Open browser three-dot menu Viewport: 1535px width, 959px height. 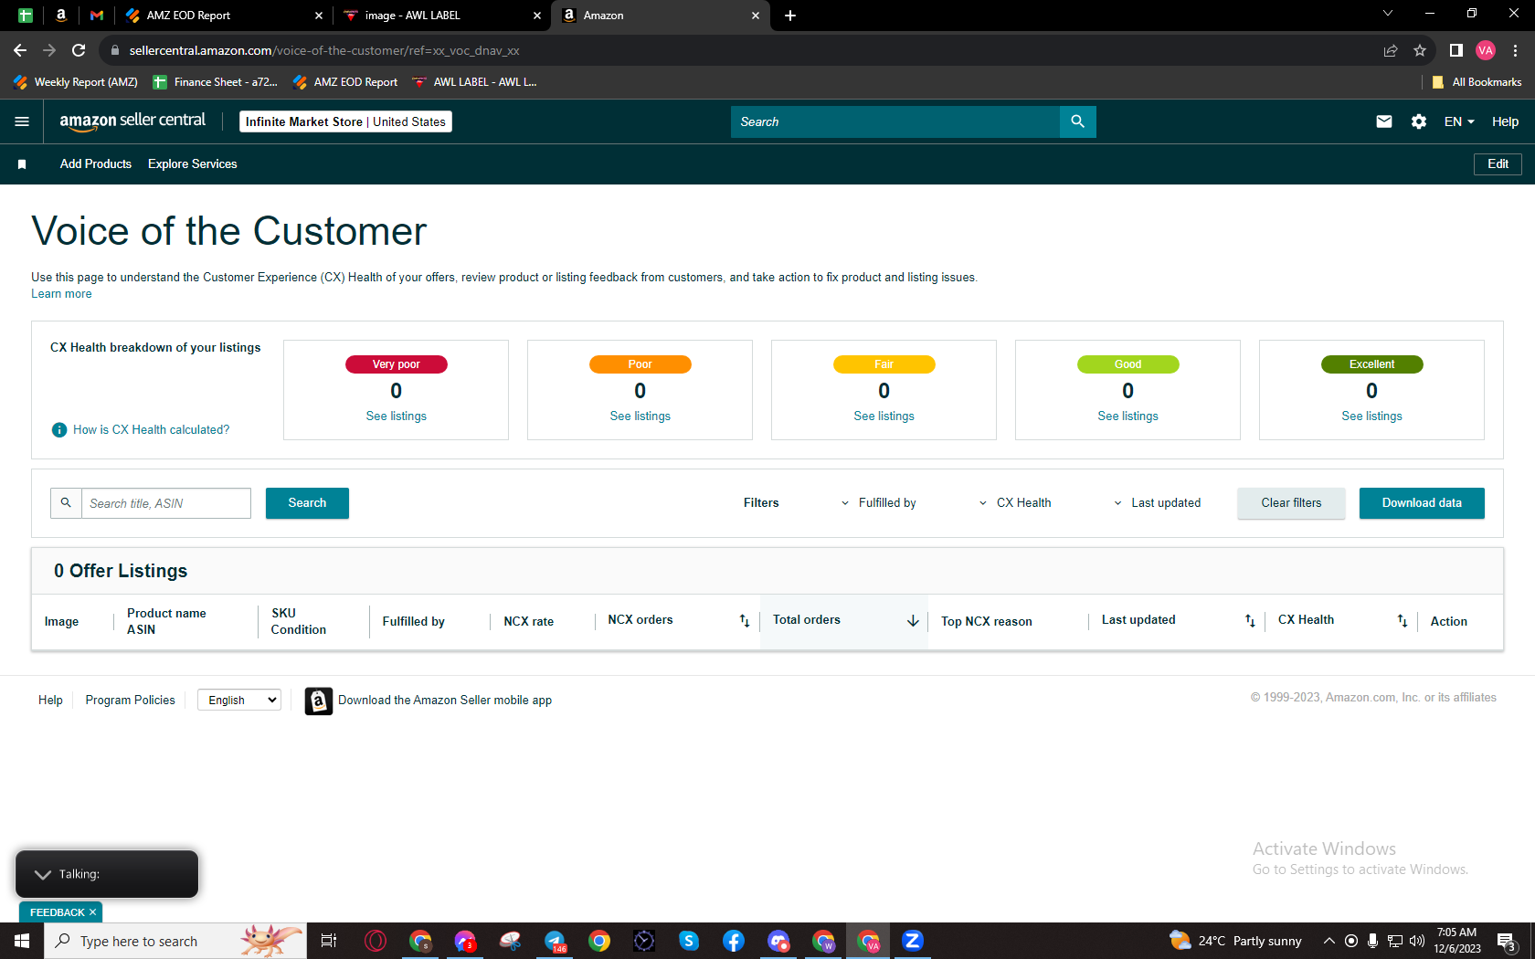click(1515, 50)
